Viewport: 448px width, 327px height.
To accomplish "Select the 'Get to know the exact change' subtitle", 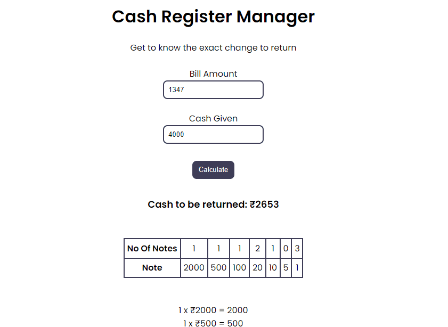I will pos(213,48).
